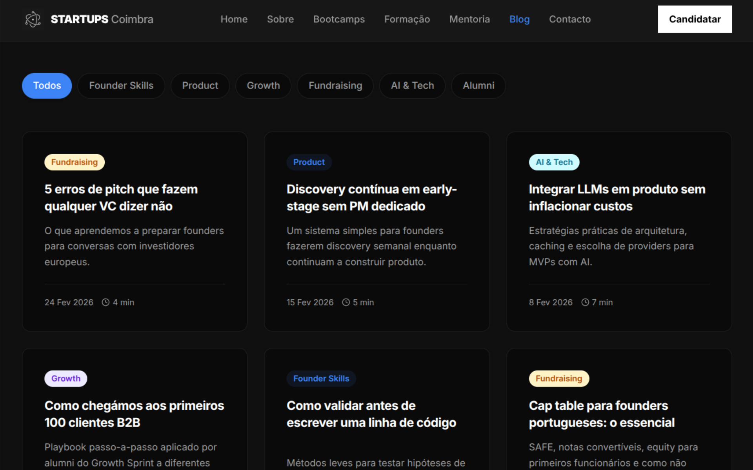The width and height of the screenshot is (753, 470).
Task: Click Fundraising tag on pitch errors card
Action: coord(75,162)
